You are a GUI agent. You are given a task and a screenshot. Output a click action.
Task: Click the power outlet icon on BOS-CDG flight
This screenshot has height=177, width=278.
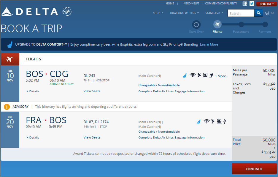pyautogui.click(x=211, y=75)
